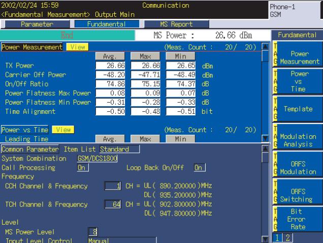The width and height of the screenshot is (323, 243).
Task: Click the measurement pane scrollbar thumb
Action: 265,56
